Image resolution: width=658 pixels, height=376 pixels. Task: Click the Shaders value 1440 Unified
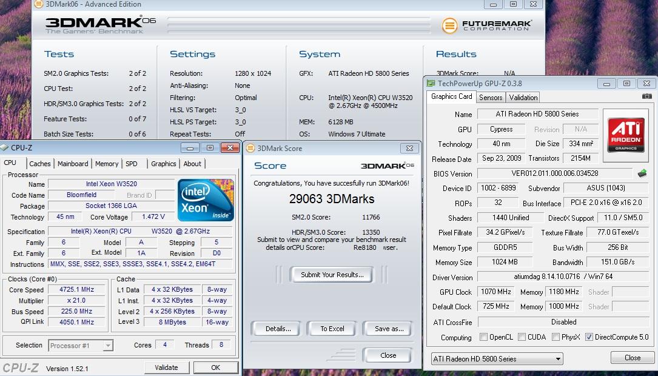click(x=510, y=218)
